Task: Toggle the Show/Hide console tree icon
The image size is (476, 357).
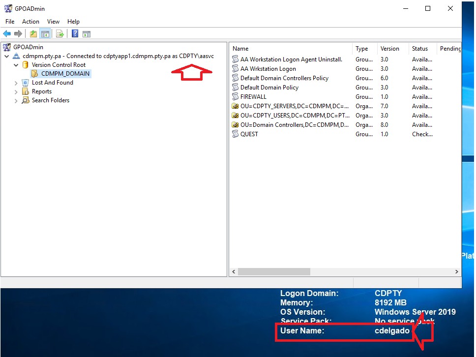Action: tap(45, 34)
